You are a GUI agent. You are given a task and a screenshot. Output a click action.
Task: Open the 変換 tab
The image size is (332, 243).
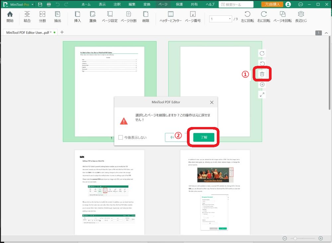(147, 4)
